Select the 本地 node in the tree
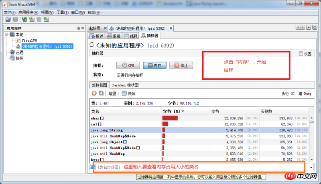This screenshot has height=184, width=321. coord(19,34)
